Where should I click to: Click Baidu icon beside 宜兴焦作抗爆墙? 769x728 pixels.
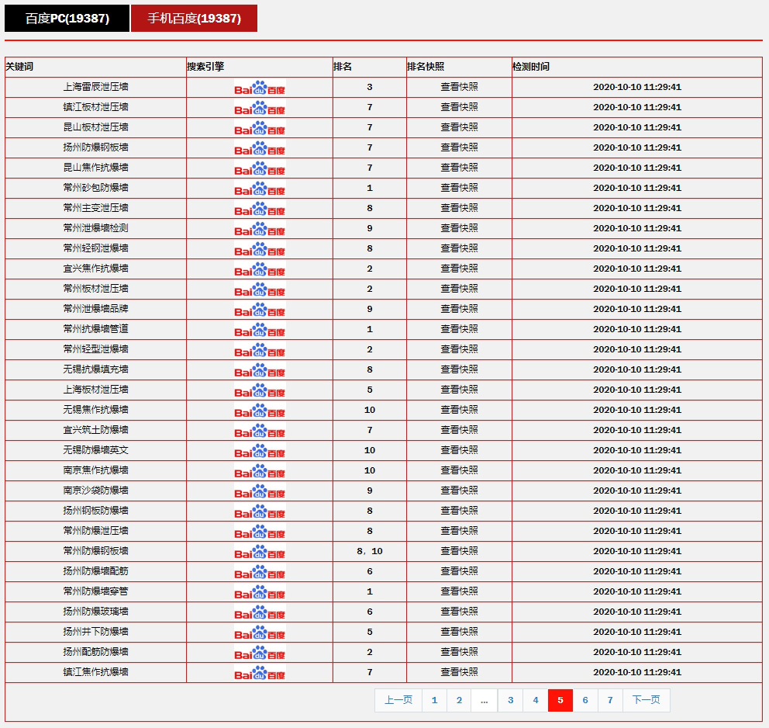pyautogui.click(x=260, y=269)
